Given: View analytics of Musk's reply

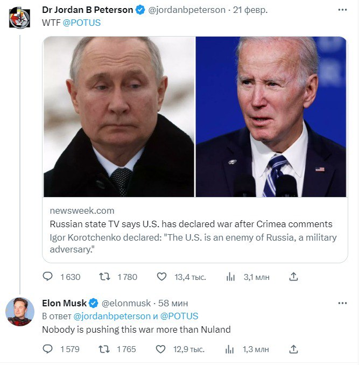Looking at the screenshot, I should 231,349.
